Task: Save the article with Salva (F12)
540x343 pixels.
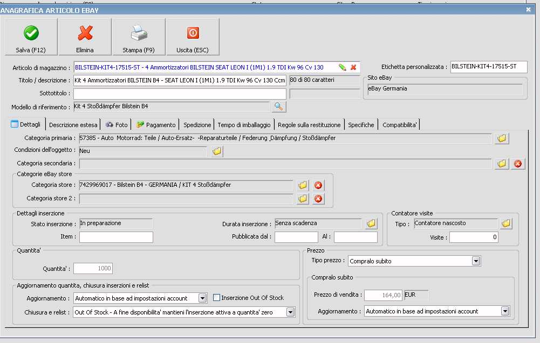Action: coord(31,37)
